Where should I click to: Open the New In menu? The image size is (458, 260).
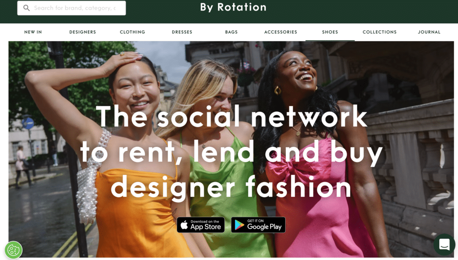click(33, 32)
